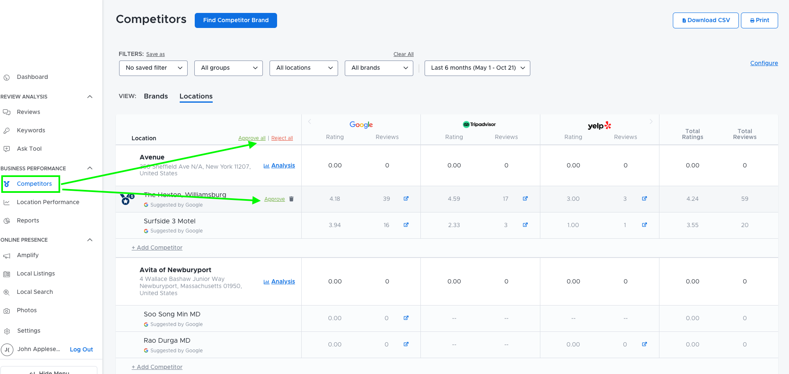Click Find Competitor Brand button
Screen dimensions: 789x374
pos(236,20)
